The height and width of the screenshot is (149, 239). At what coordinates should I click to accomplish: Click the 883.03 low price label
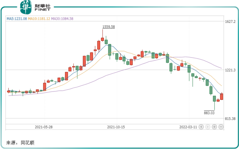[209, 112]
